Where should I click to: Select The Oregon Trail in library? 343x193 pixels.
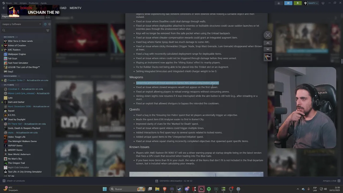coord(16,163)
